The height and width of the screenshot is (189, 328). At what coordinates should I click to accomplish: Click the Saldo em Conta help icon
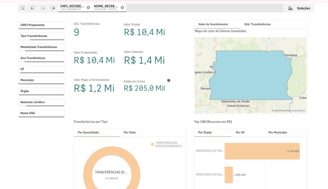coord(169,81)
